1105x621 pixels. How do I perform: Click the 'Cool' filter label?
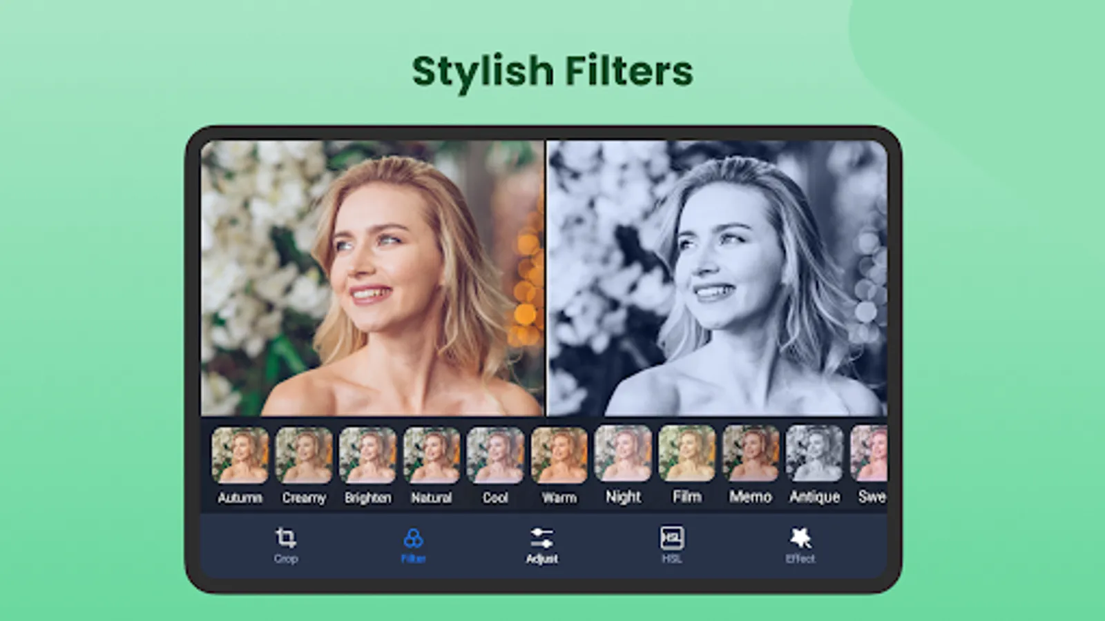tap(495, 497)
